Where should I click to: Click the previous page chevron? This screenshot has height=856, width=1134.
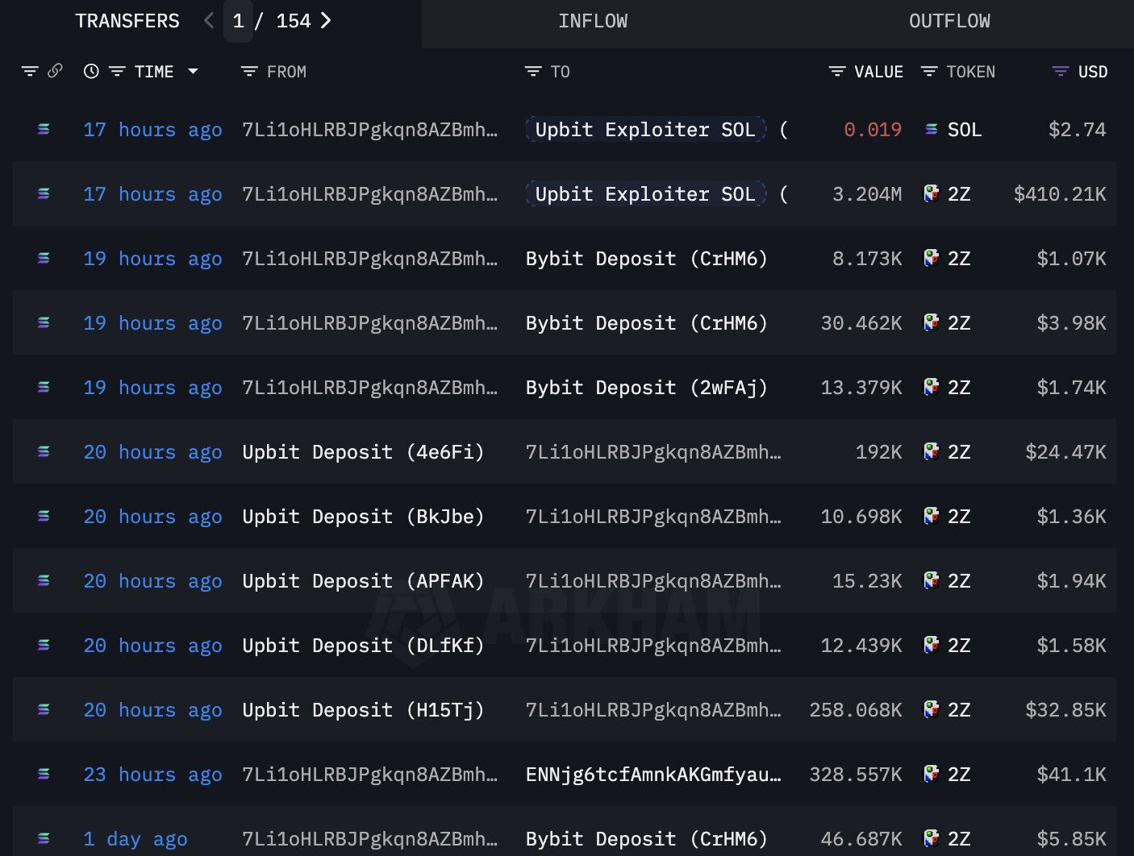tap(207, 21)
